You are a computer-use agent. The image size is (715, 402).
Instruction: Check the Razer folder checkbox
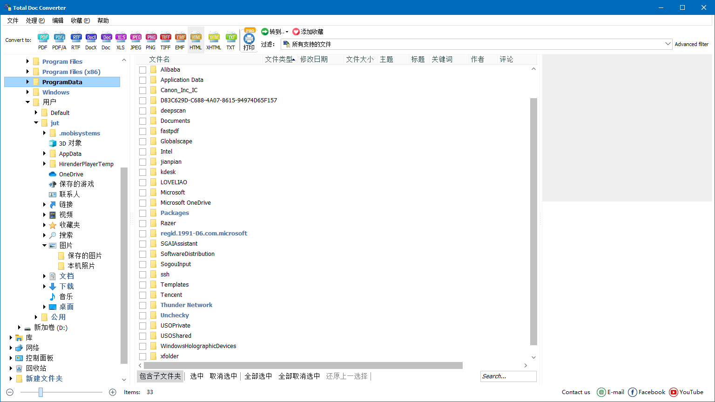[143, 223]
